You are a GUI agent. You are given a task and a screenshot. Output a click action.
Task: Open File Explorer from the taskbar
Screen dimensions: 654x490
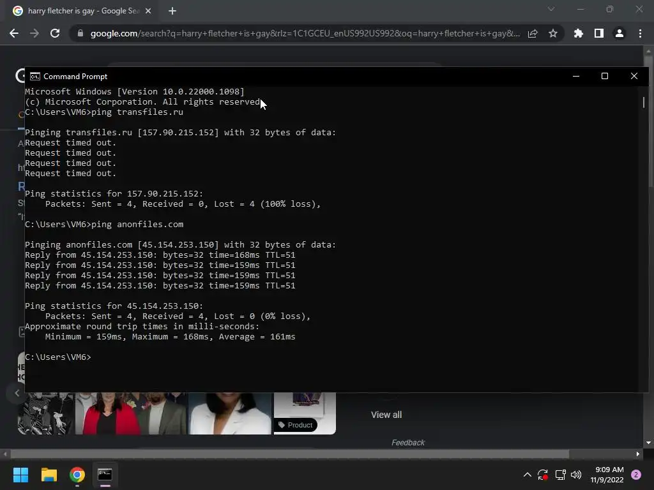tap(49, 475)
